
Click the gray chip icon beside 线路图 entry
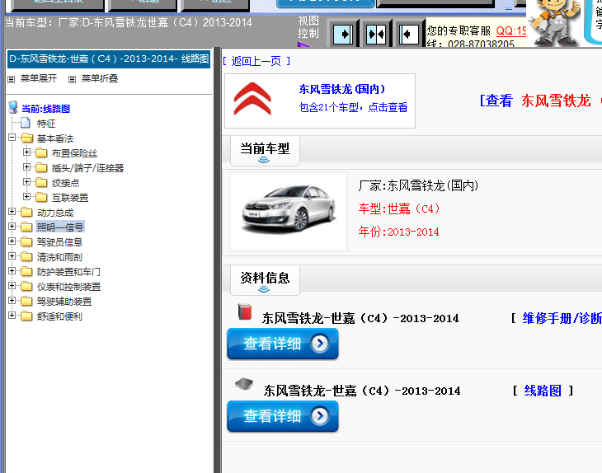tap(244, 384)
